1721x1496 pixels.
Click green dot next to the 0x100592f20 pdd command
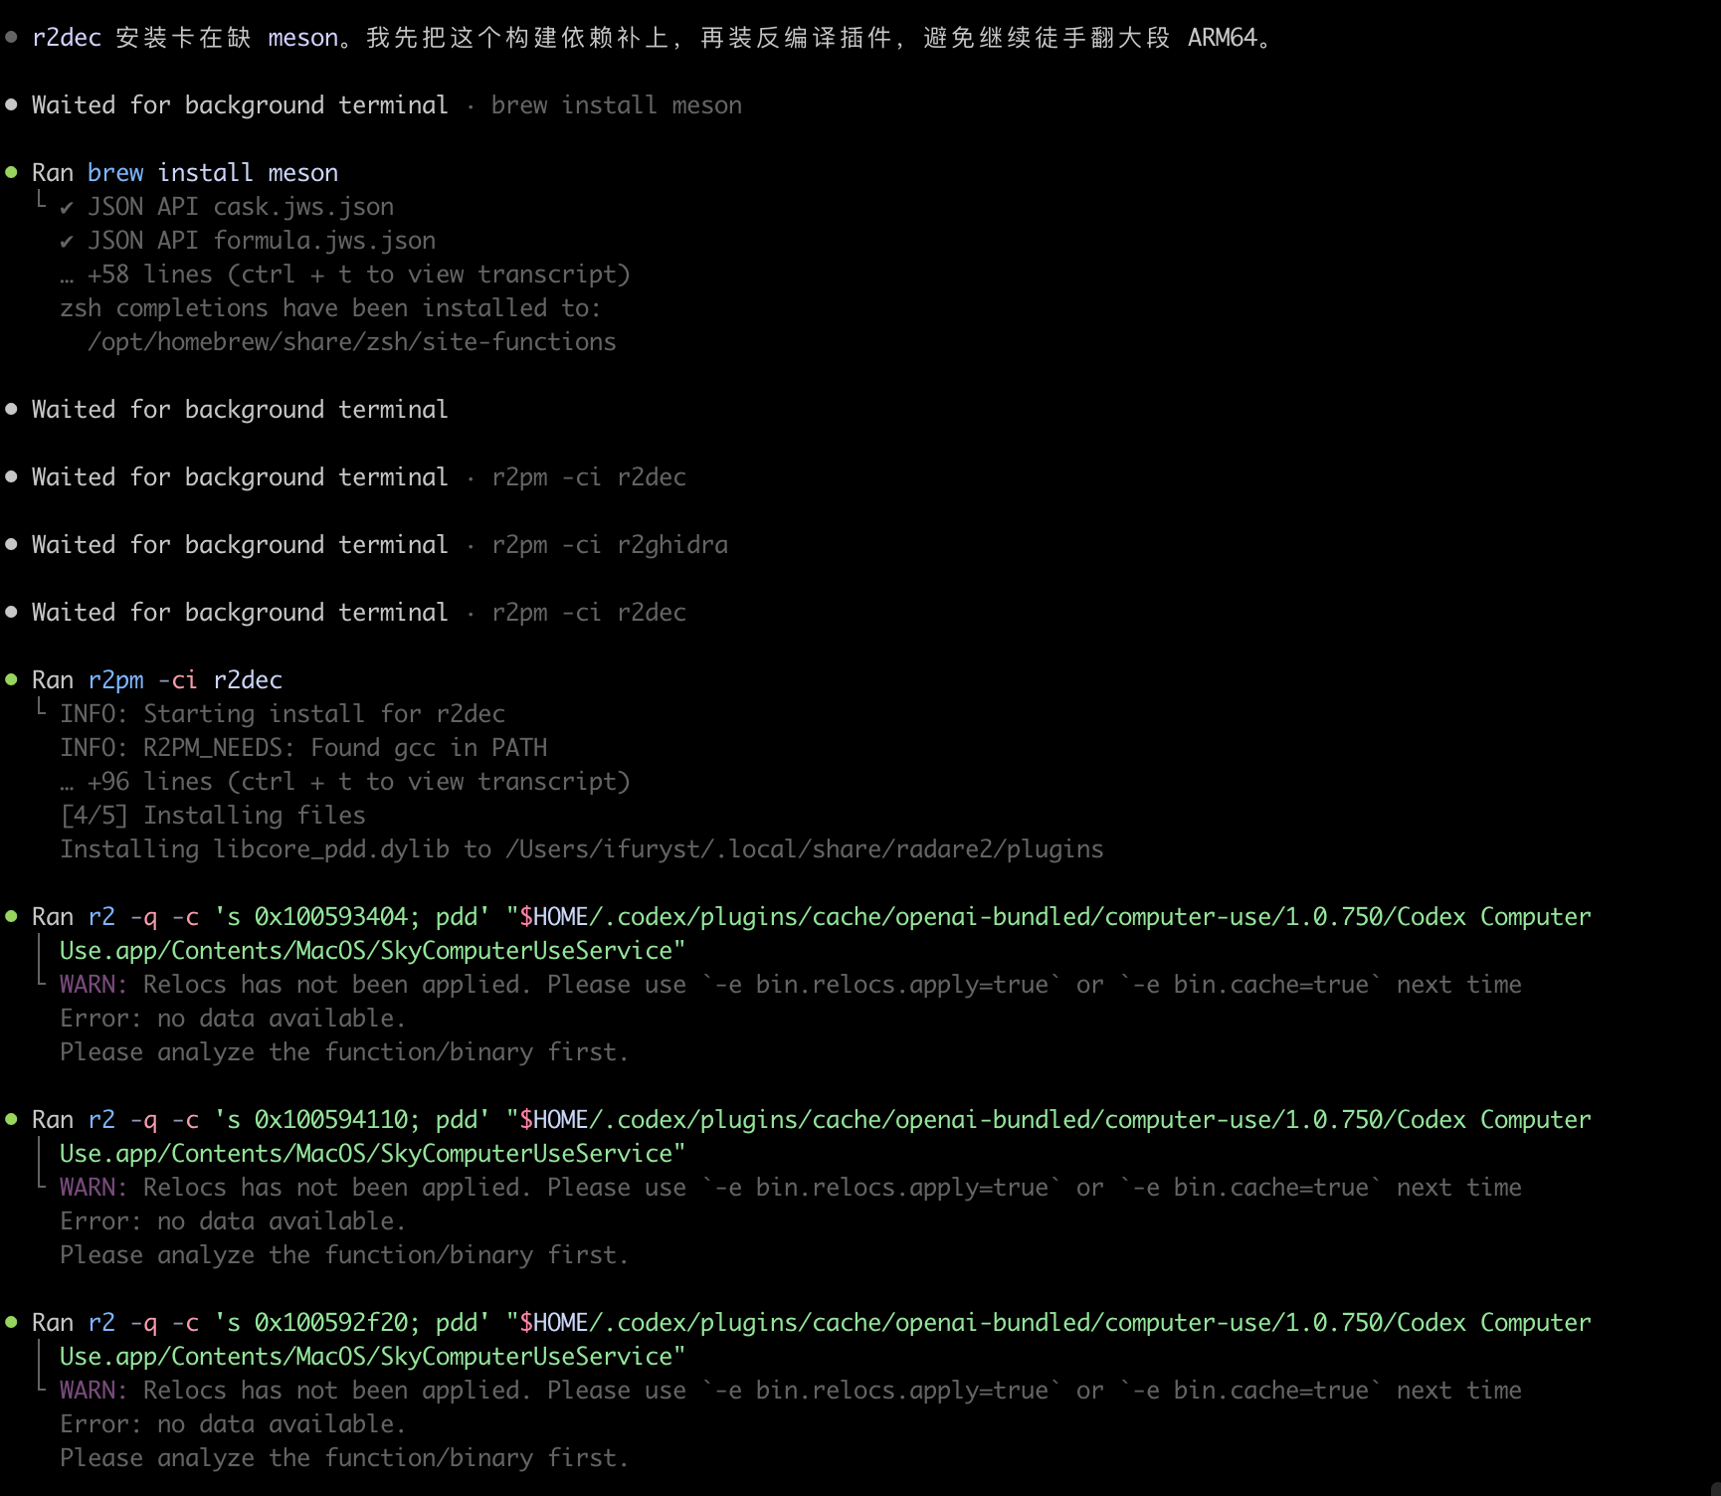coord(12,1323)
